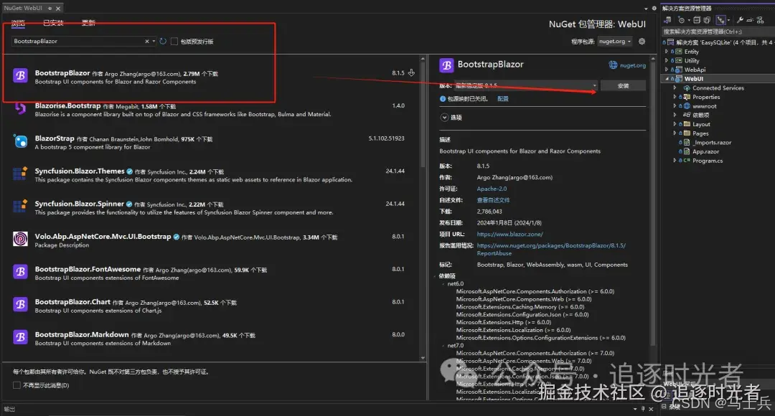This screenshot has height=416, width=775.
Task: Click Preview Selected Items icon
Action: [750, 20]
